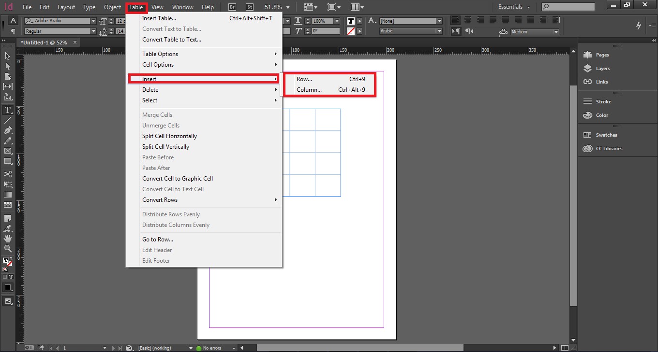658x352 pixels.
Task: Open the 51.8% zoom level dropdown
Action: click(288, 7)
